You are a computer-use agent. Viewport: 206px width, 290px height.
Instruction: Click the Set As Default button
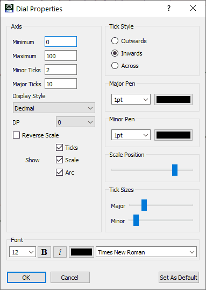coord(179,277)
